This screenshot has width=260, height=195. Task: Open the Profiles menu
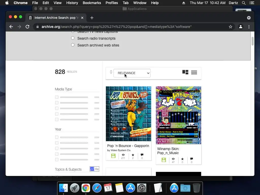[x=112, y=3]
